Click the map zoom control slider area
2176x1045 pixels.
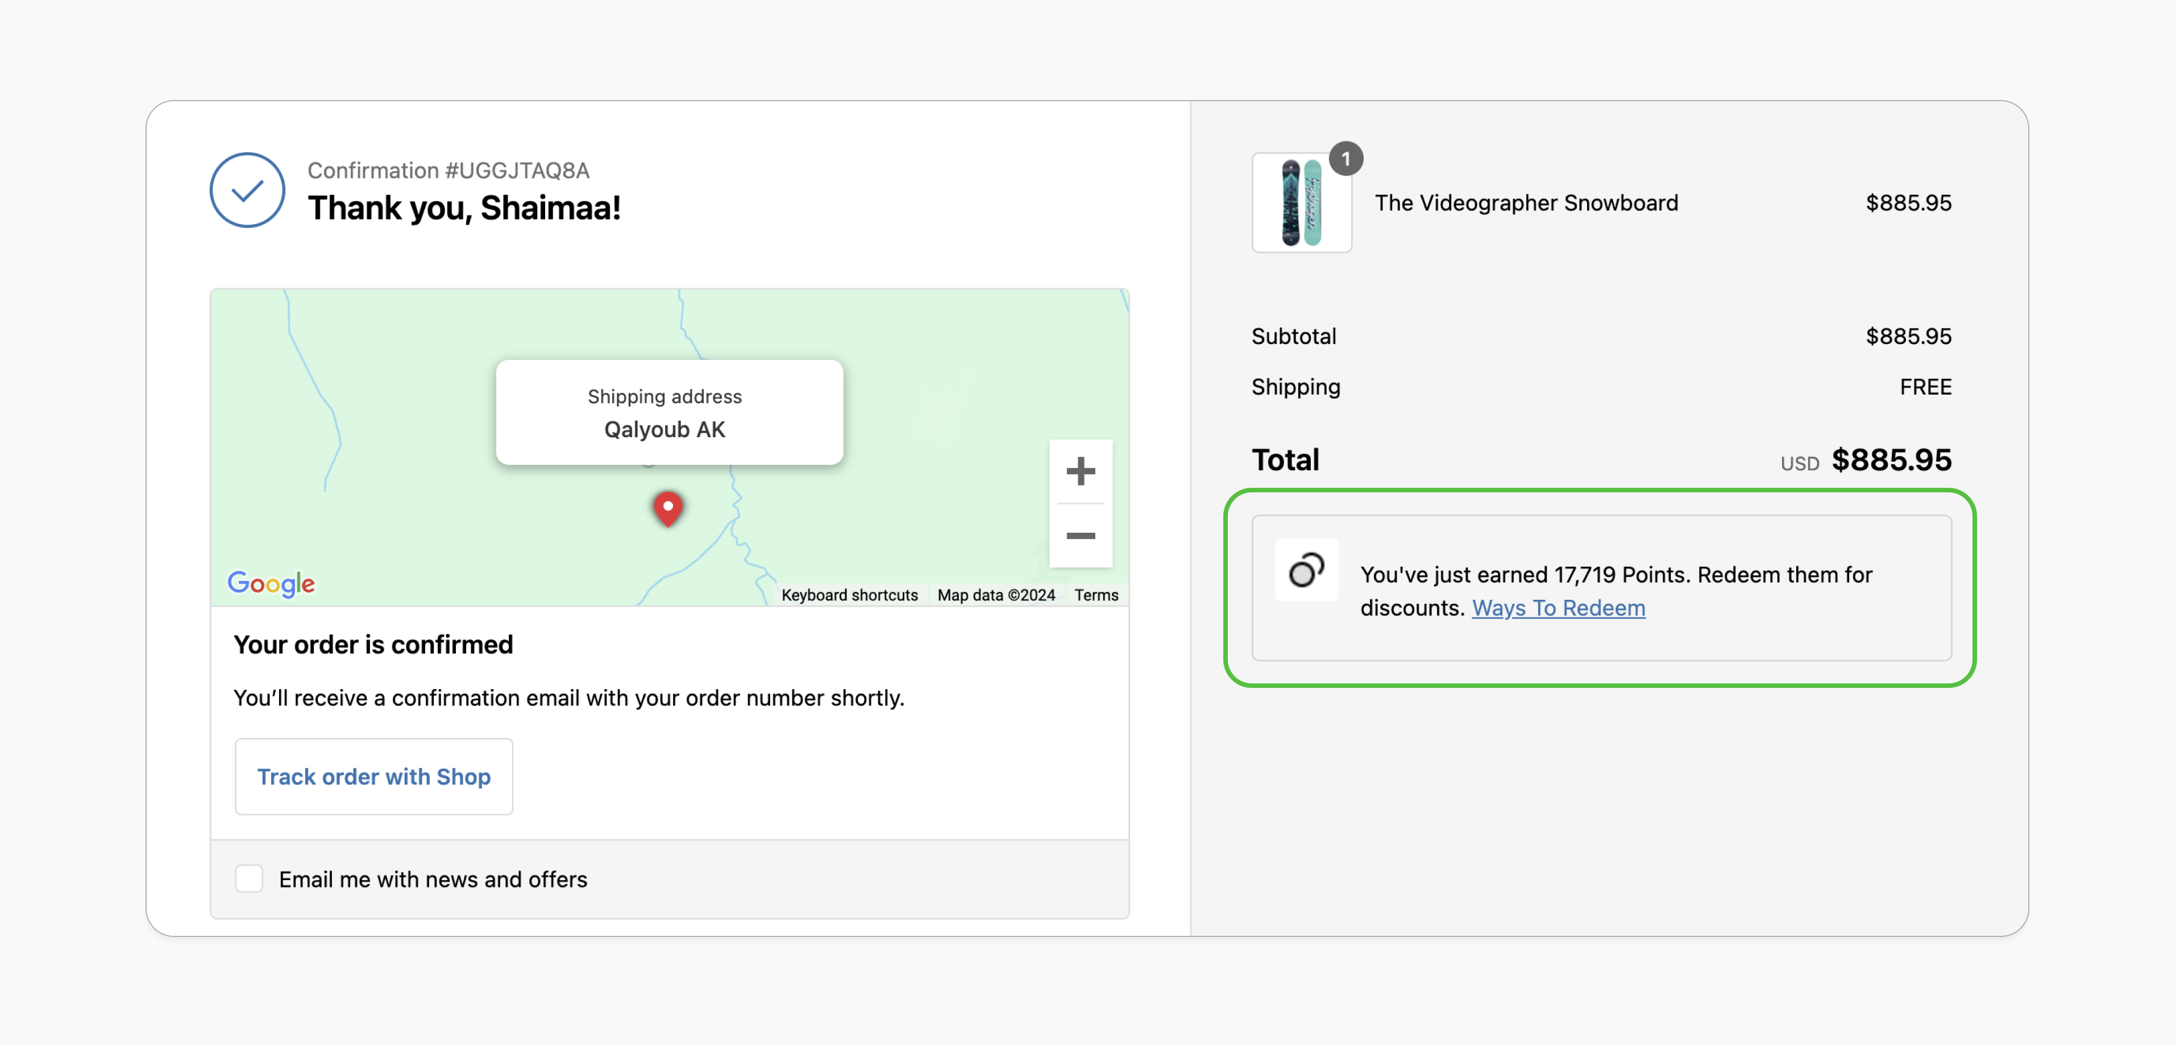point(1081,504)
